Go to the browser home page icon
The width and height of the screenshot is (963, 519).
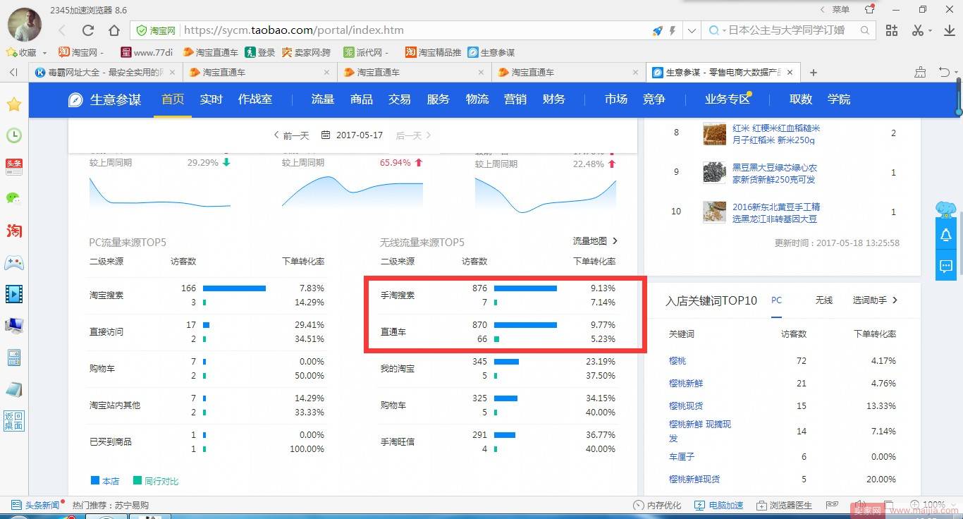coord(114,30)
